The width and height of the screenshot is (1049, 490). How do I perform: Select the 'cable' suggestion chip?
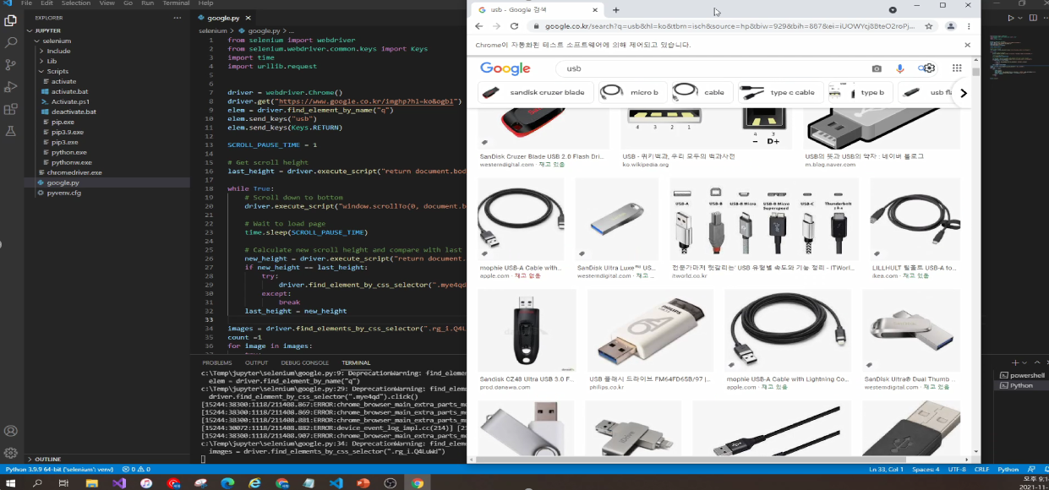[701, 92]
